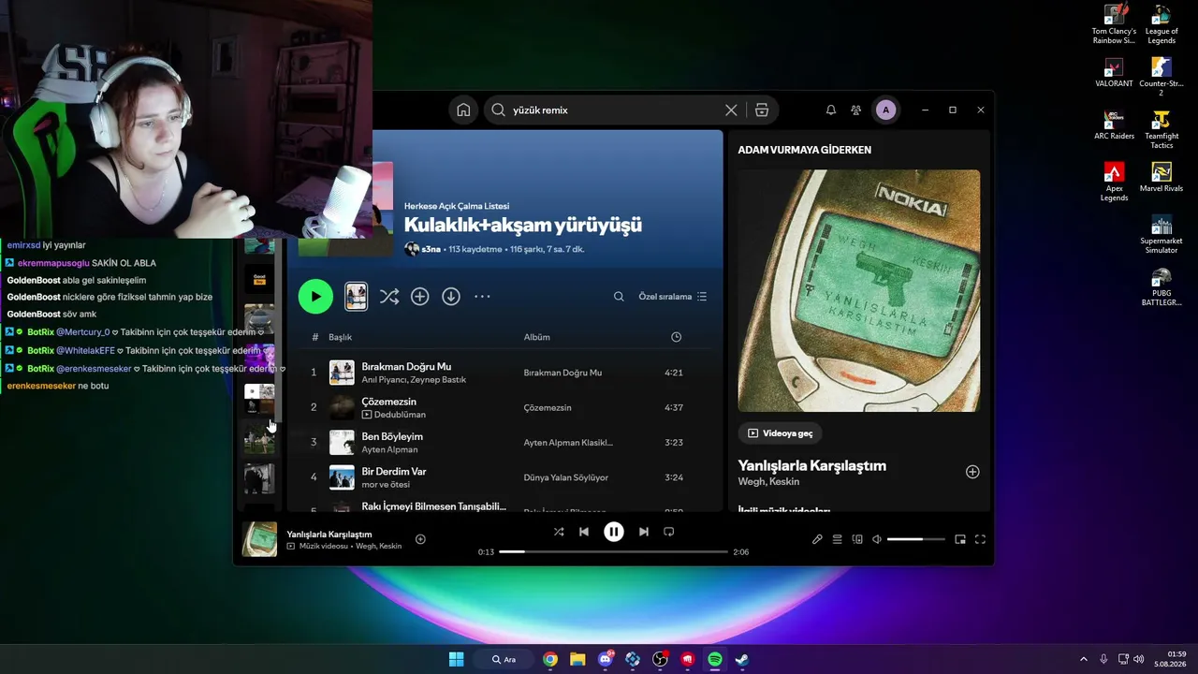Add the playlist to Your Library
The width and height of the screenshot is (1198, 674).
pos(420,297)
